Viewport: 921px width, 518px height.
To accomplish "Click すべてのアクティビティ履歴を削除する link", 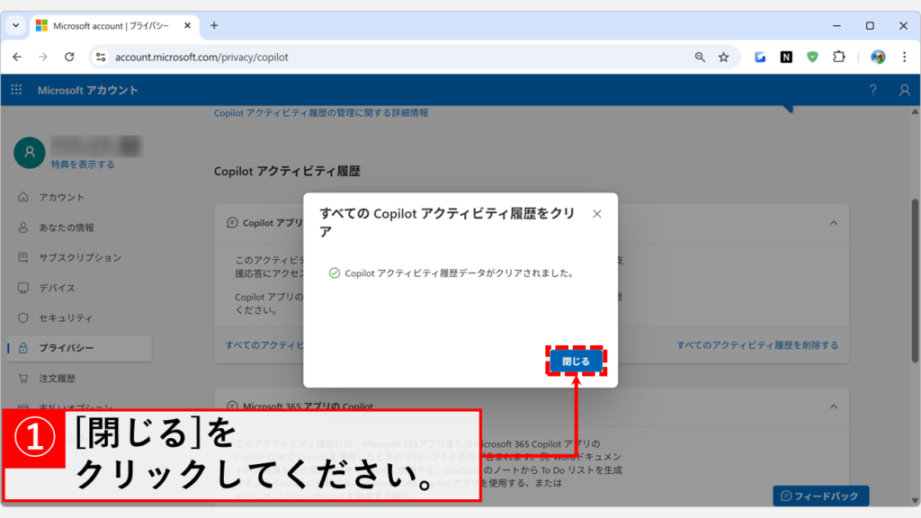I will [x=757, y=344].
